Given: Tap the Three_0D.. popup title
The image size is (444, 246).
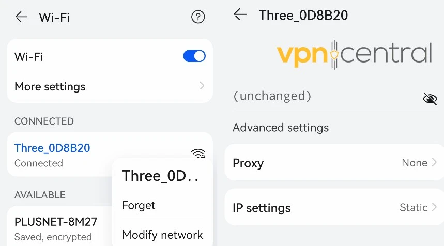Looking at the screenshot, I should tap(160, 176).
